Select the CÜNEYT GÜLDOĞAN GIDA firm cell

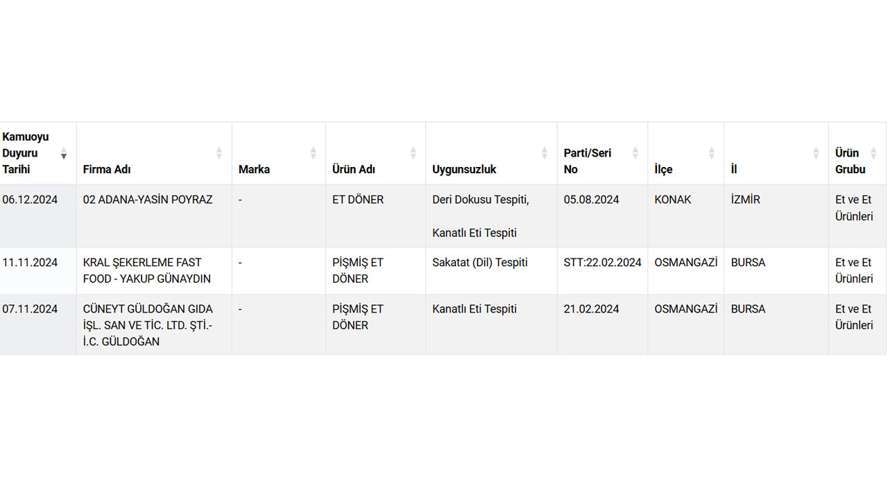[x=148, y=325]
